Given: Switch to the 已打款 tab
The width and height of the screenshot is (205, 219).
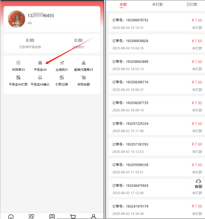Looking at the screenshot, I should [x=192, y=4].
